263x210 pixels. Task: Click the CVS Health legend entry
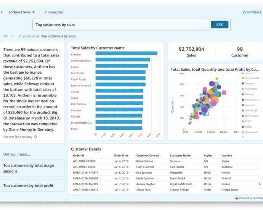tap(250, 111)
